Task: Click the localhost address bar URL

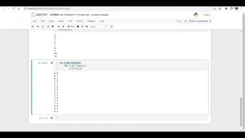Action: [x=49, y=8]
